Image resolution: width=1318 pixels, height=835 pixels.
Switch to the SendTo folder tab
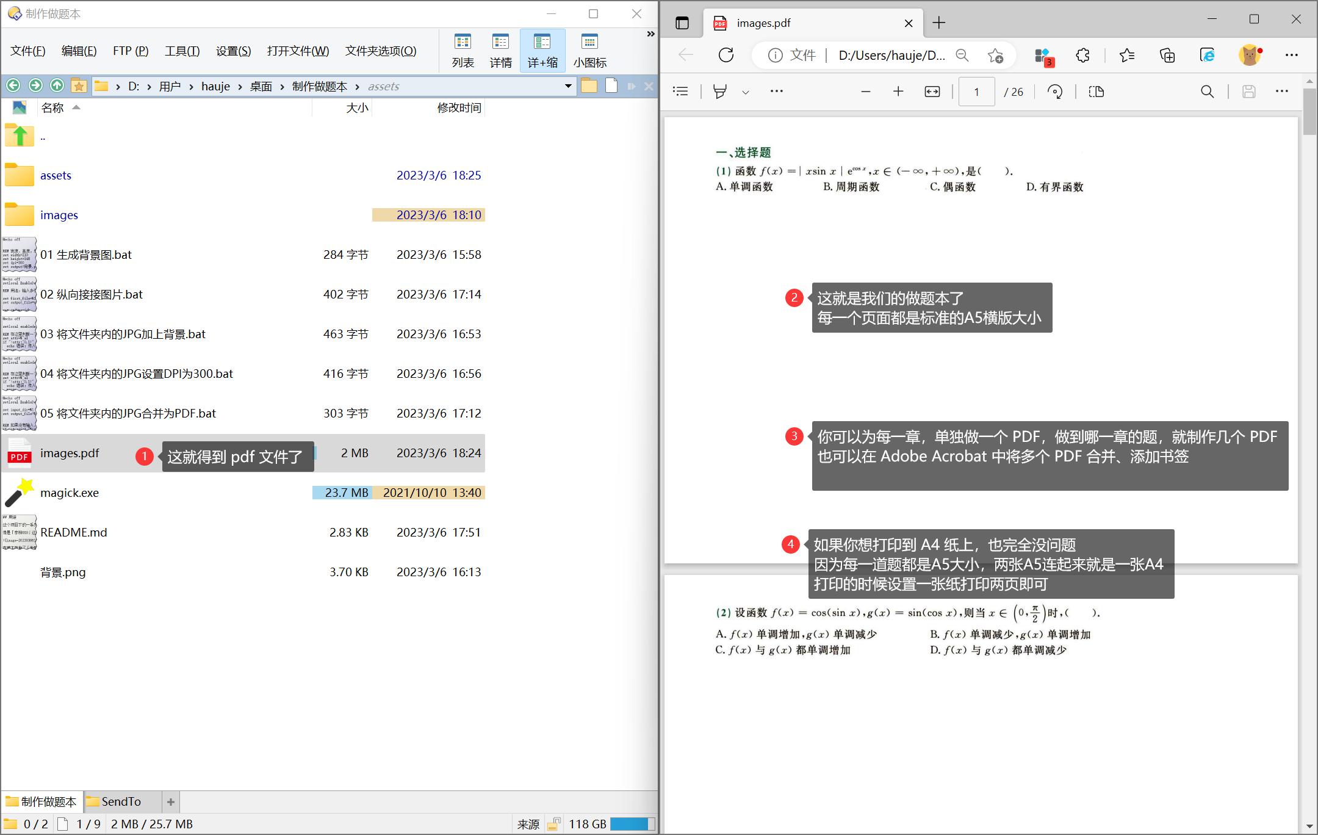[x=120, y=801]
